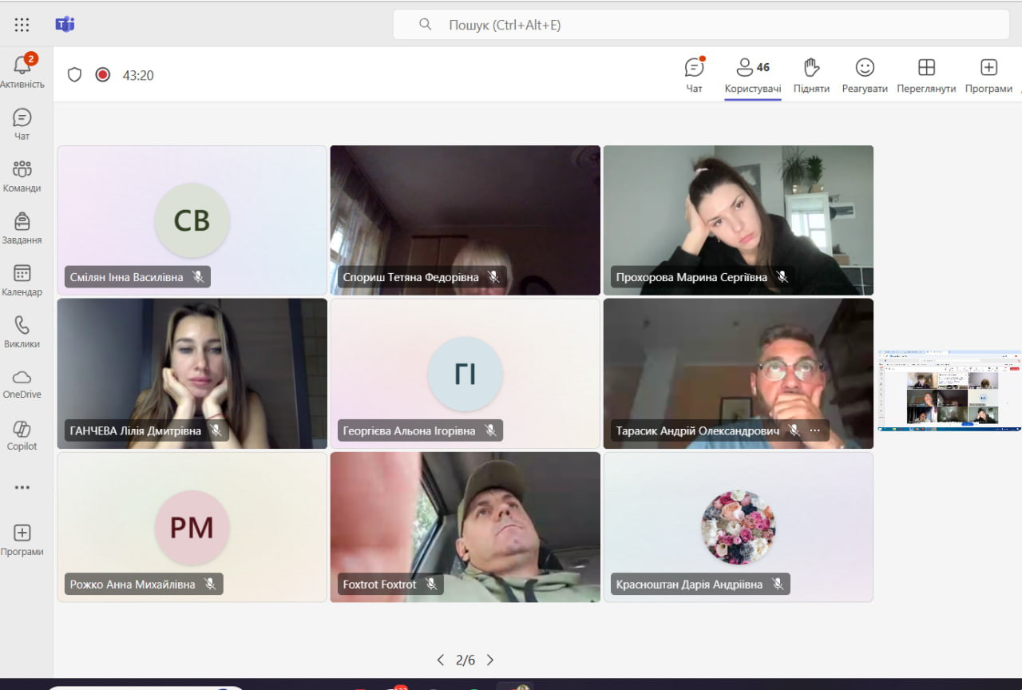
Task: Open the Переглянути view options menu
Action: click(x=926, y=75)
